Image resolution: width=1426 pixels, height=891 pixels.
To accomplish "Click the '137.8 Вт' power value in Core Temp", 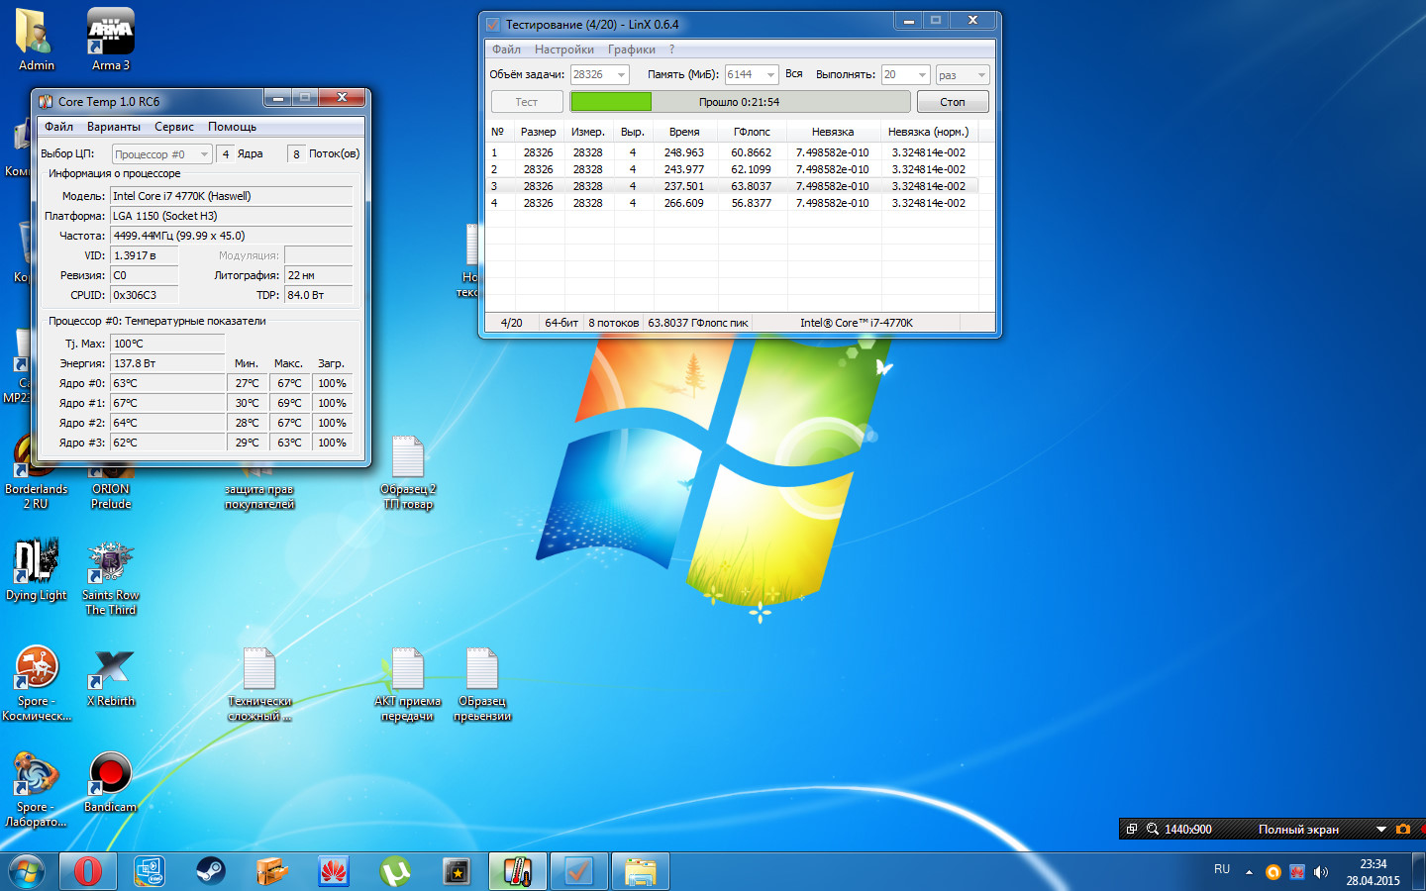I will [167, 363].
